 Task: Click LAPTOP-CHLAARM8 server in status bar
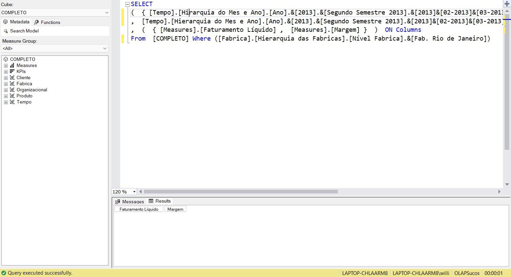(x=365, y=273)
